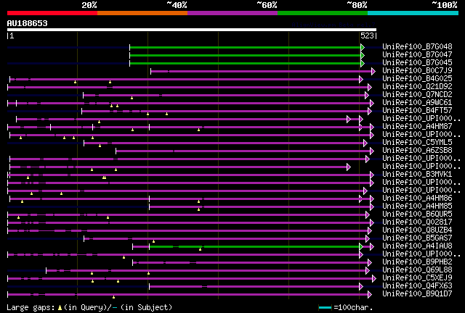This screenshot has width=465, height=313.
Task: Select the UniRef100_B3MVK1 label
Action: point(417,175)
